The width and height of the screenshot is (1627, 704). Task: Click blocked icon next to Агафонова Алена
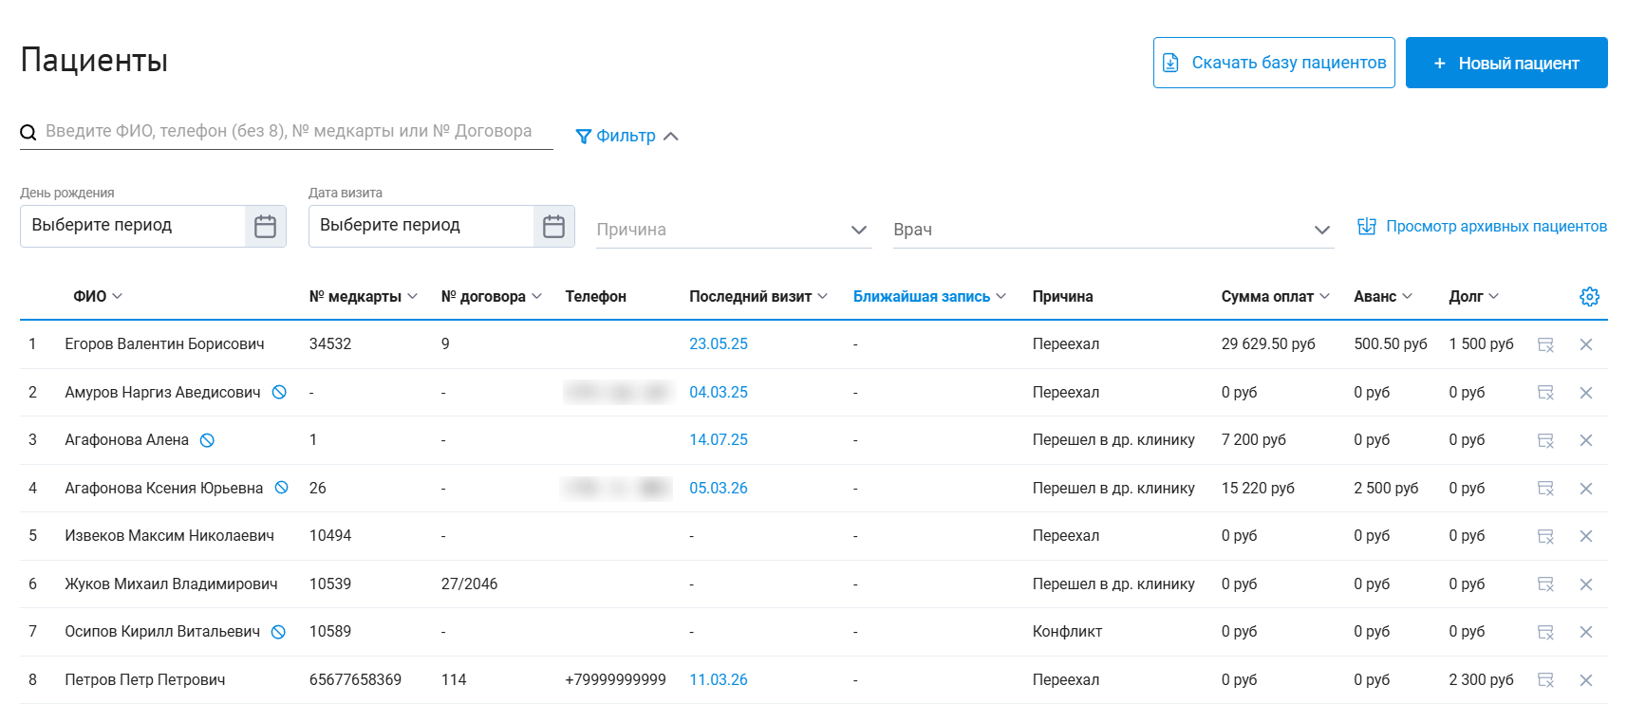click(x=207, y=440)
